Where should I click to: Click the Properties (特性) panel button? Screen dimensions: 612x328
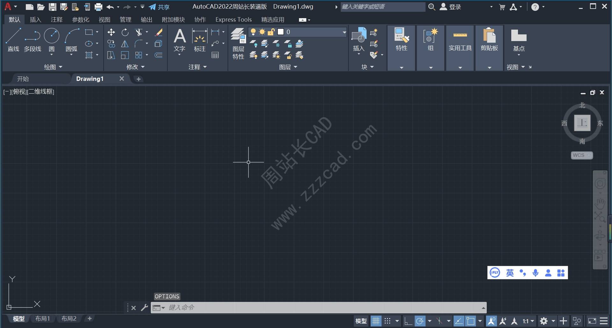point(401,39)
